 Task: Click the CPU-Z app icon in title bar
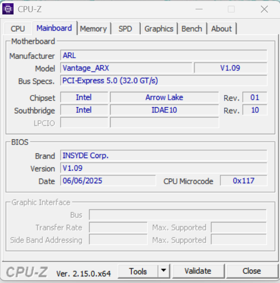coord(8,9)
